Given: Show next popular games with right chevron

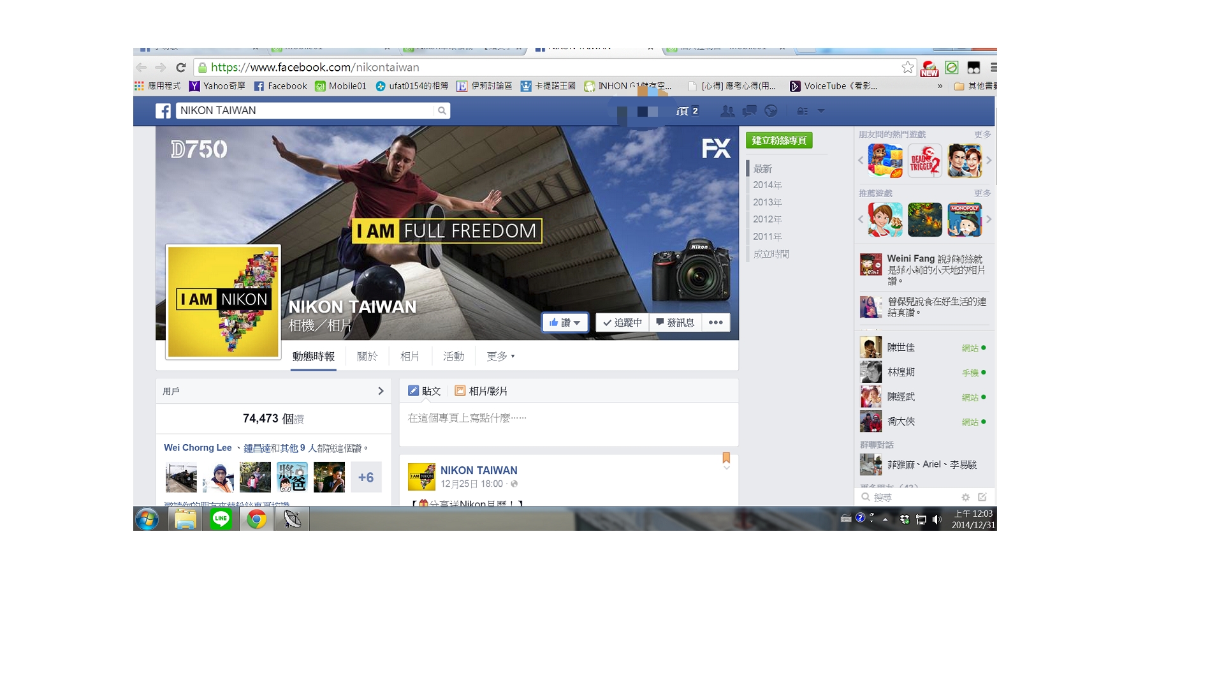Looking at the screenshot, I should click(x=989, y=161).
